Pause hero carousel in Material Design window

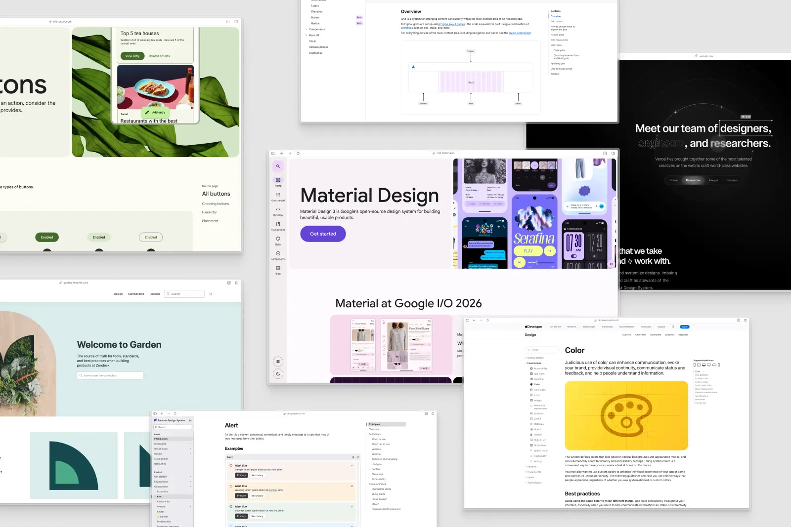point(611,264)
